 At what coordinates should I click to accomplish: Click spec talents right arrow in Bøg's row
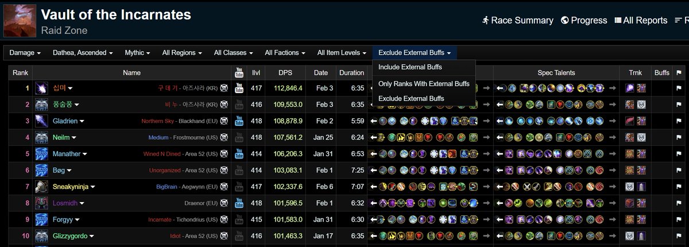tap(614, 171)
